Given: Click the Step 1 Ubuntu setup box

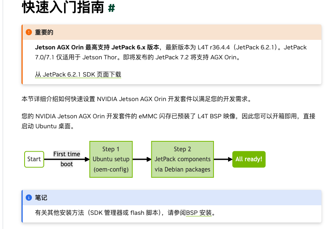Looking at the screenshot, I should pyautogui.click(x=111, y=159).
